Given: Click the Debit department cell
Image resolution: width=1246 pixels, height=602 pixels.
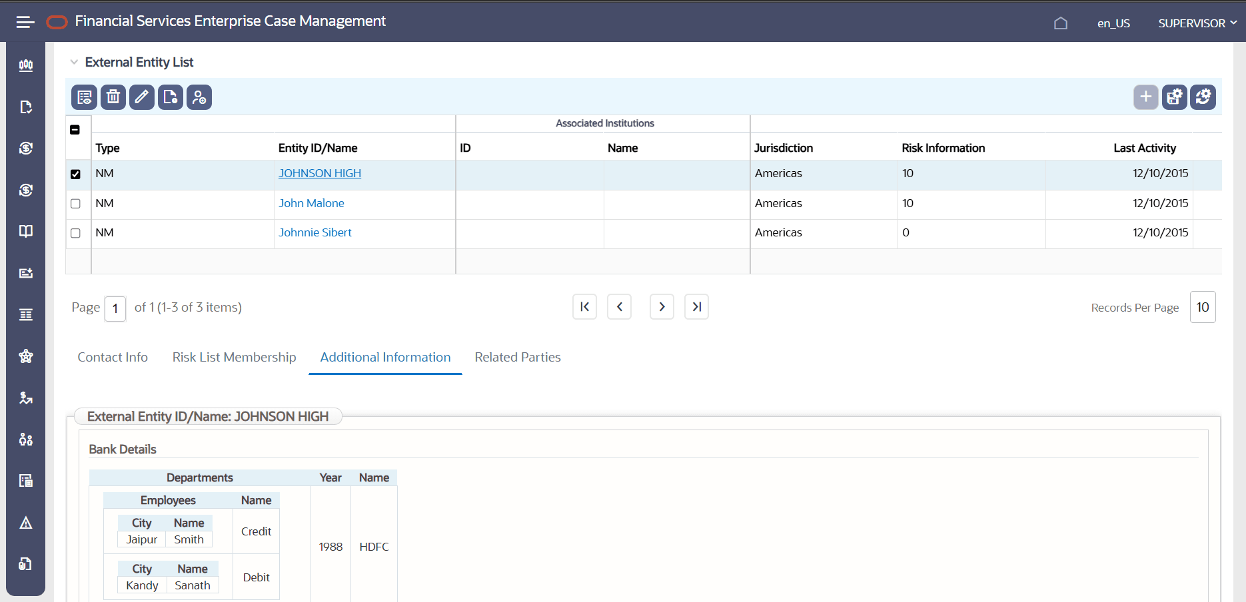Looking at the screenshot, I should (x=256, y=577).
